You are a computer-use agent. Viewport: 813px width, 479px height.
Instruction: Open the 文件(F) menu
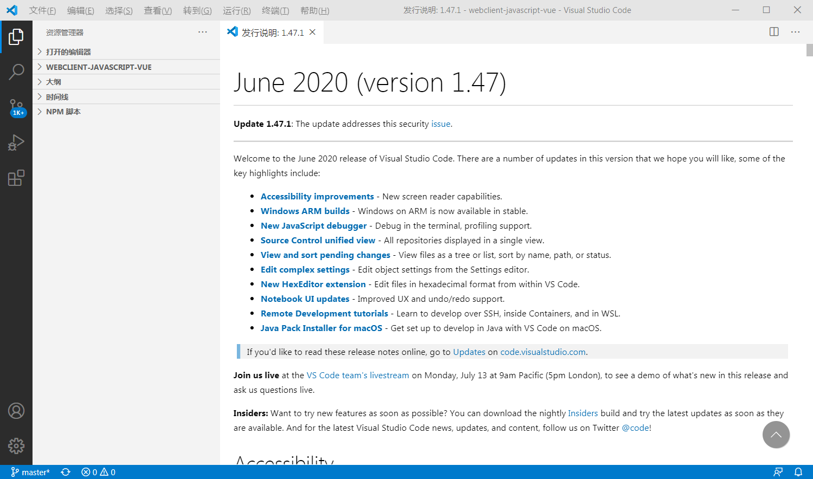(x=43, y=10)
